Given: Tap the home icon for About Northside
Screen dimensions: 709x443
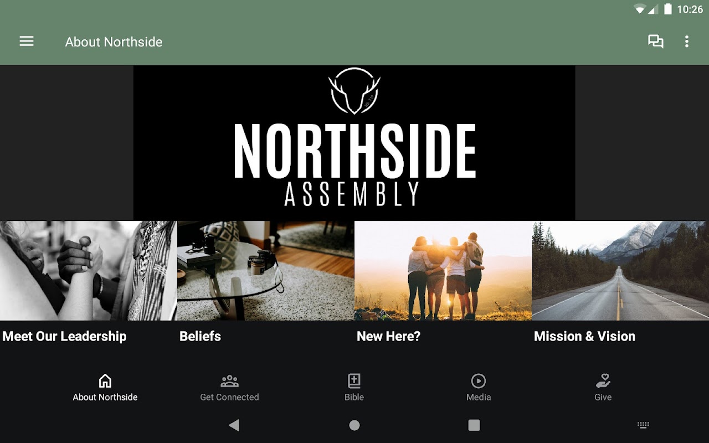Looking at the screenshot, I should [x=105, y=381].
